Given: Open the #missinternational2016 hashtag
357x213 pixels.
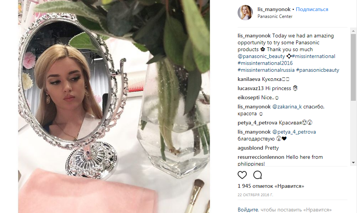Looking at the screenshot, I should point(265,63).
